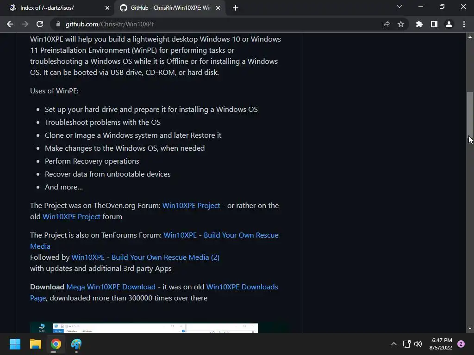Open the old Win10XPE Project forum link
This screenshot has height=355, width=474.
click(x=71, y=217)
